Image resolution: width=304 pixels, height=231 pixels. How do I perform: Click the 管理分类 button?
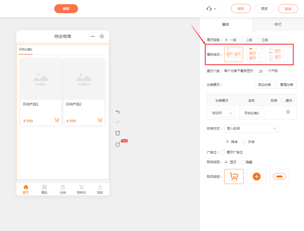coord(286,85)
